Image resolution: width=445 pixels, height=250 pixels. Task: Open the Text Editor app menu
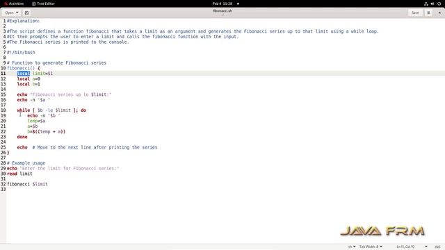point(43,3)
